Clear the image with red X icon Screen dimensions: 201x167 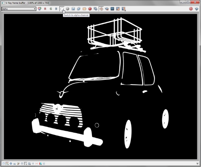pos(90,9)
